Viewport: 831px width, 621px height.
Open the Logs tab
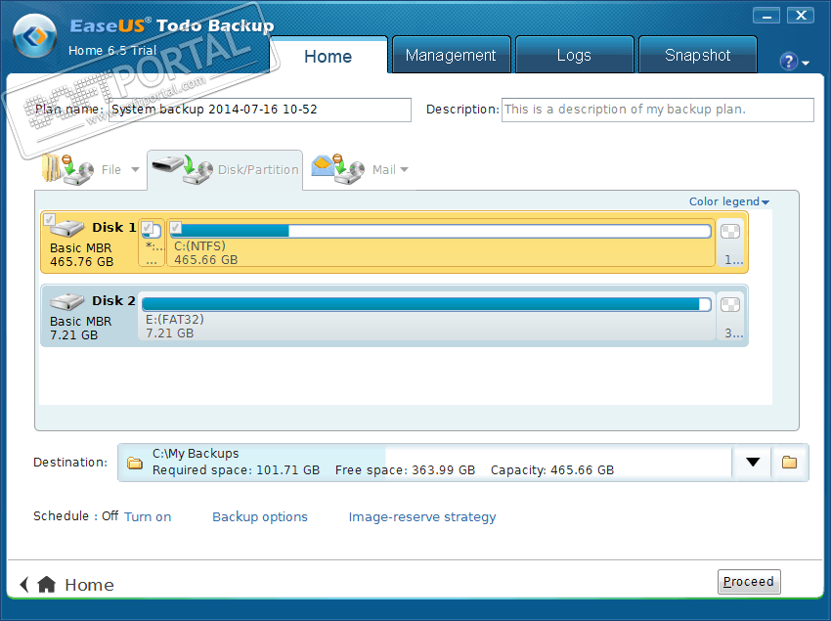point(574,55)
